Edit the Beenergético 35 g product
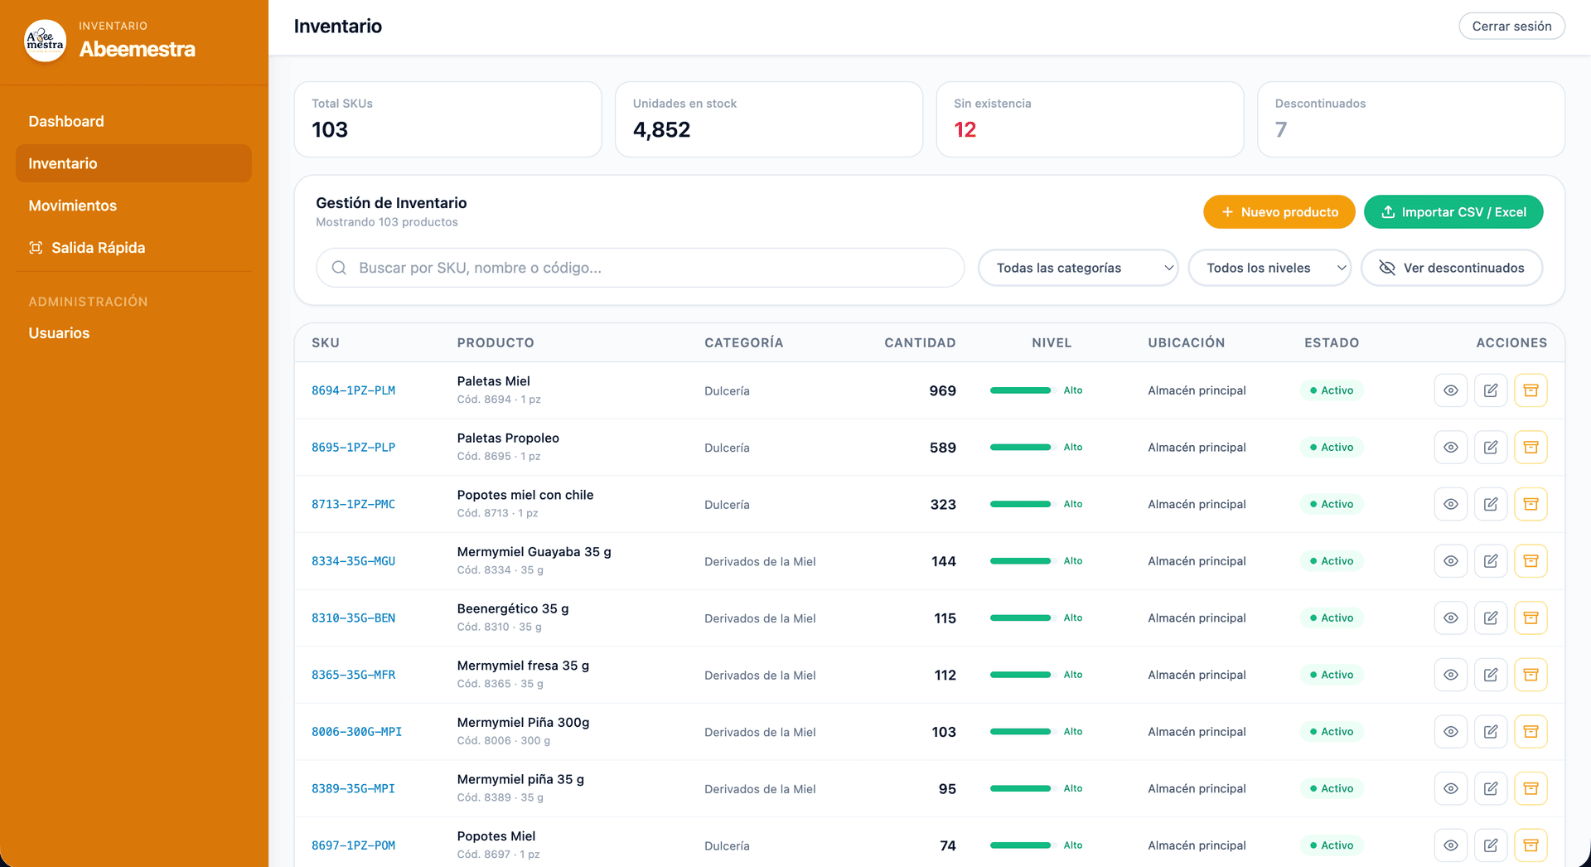1591x867 pixels. 1490,618
